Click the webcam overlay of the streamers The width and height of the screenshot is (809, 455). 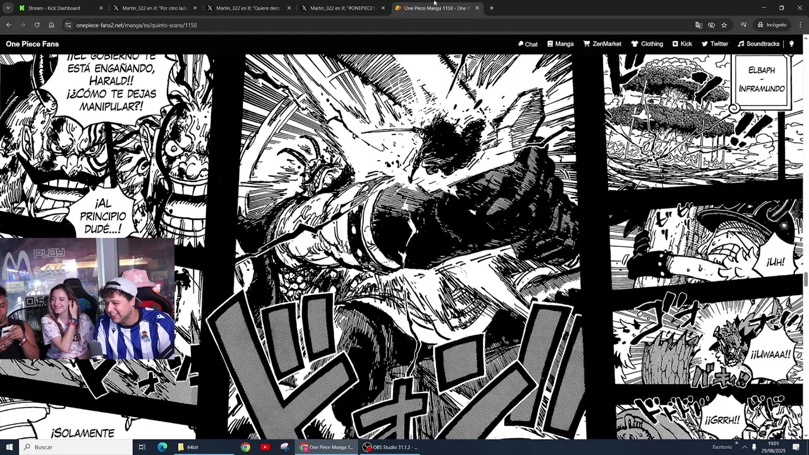click(87, 298)
